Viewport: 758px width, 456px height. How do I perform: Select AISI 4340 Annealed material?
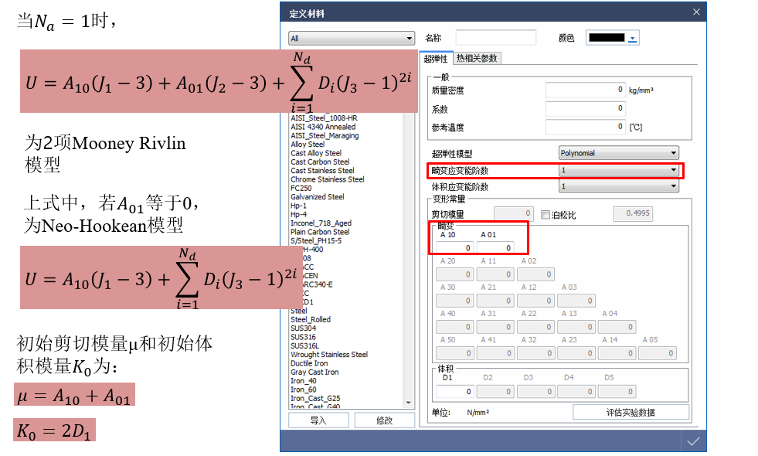pos(321,127)
